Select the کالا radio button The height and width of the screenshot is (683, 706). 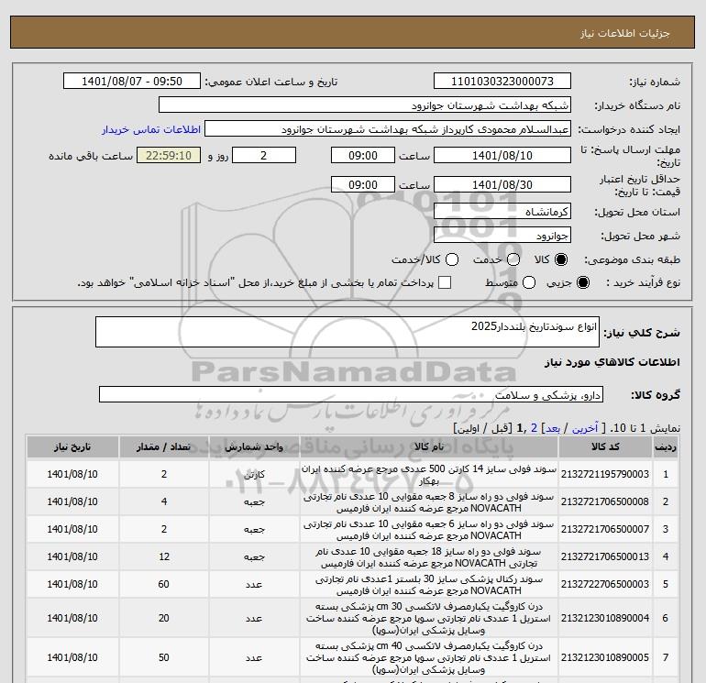(561, 259)
